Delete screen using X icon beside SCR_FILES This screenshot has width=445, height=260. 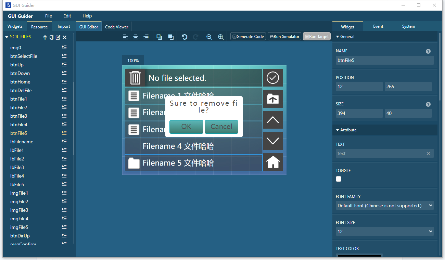64,37
